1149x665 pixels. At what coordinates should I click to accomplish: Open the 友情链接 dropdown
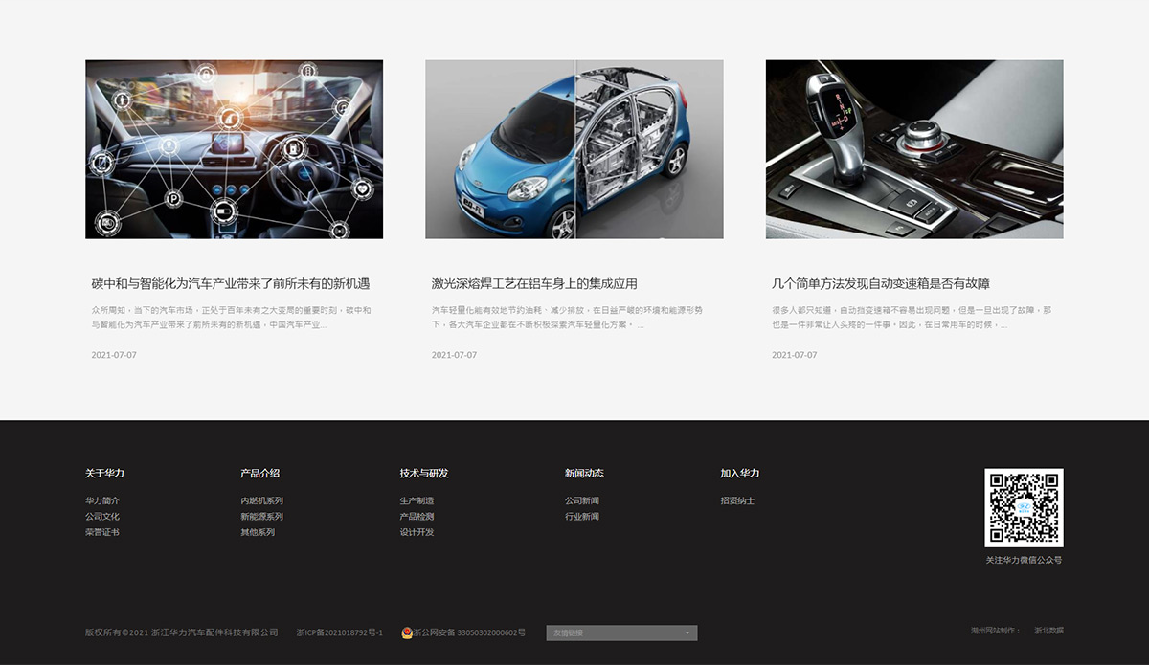[x=621, y=632]
